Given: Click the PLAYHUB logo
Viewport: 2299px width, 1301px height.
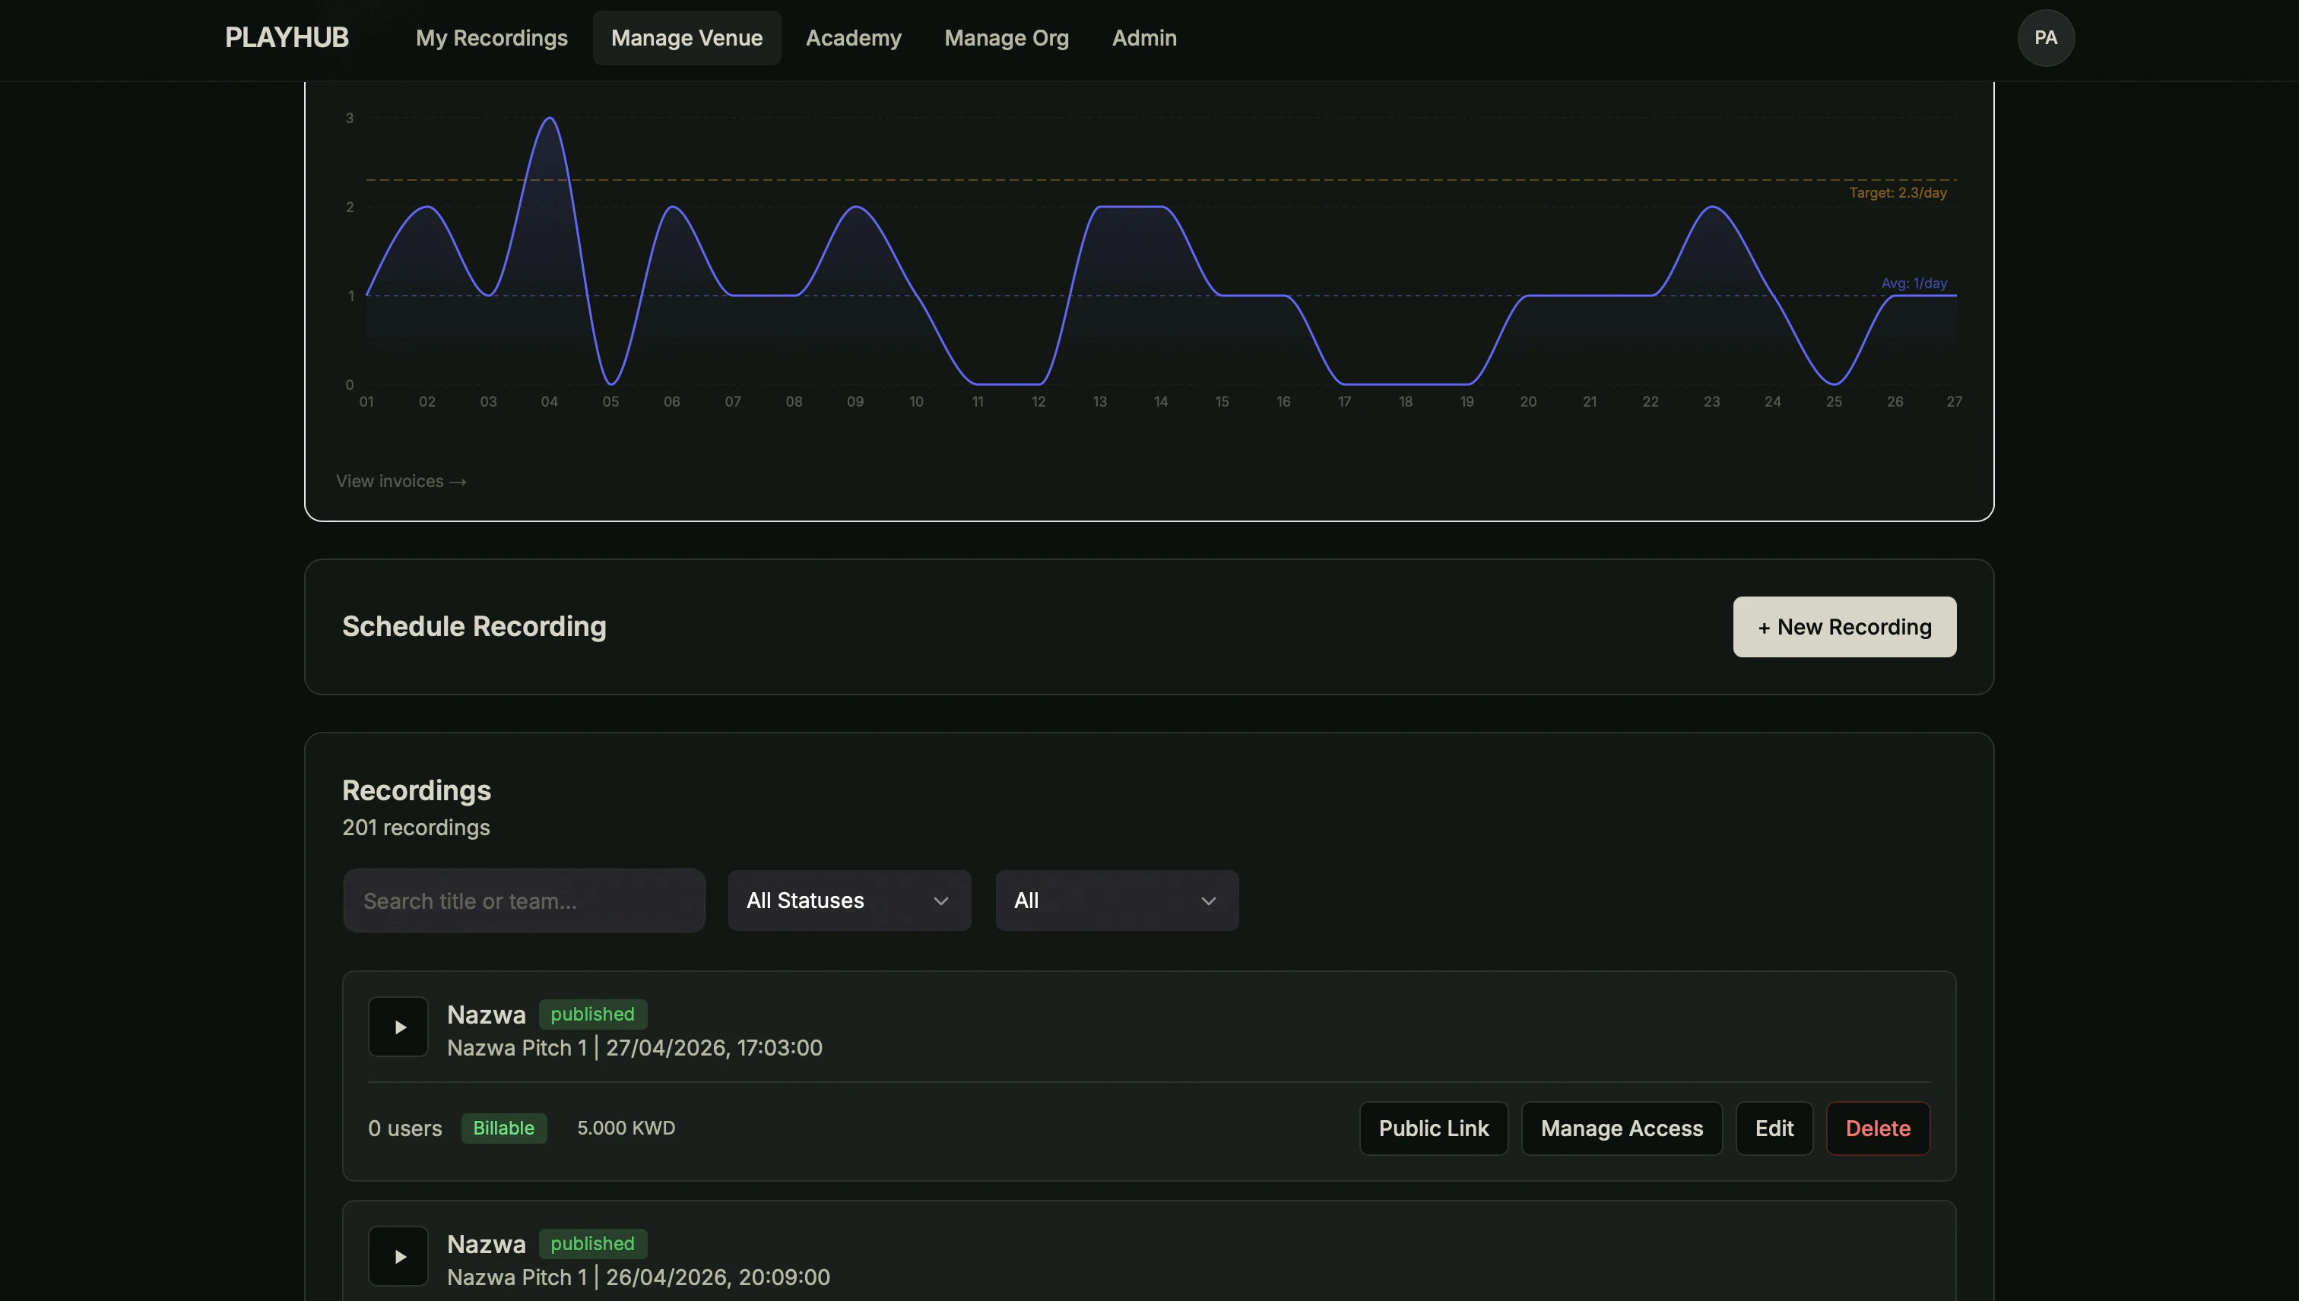Looking at the screenshot, I should 286,37.
